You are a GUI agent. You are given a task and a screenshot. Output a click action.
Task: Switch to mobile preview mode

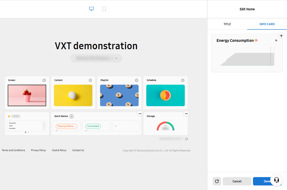104,9
